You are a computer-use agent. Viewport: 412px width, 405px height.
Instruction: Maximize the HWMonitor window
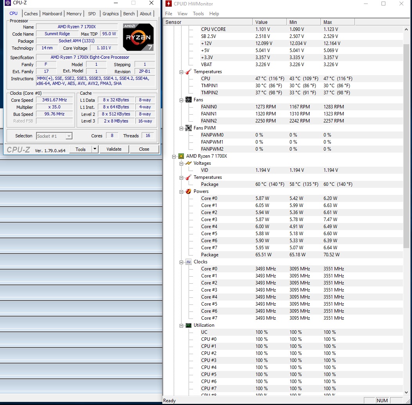pyautogui.click(x=383, y=4)
